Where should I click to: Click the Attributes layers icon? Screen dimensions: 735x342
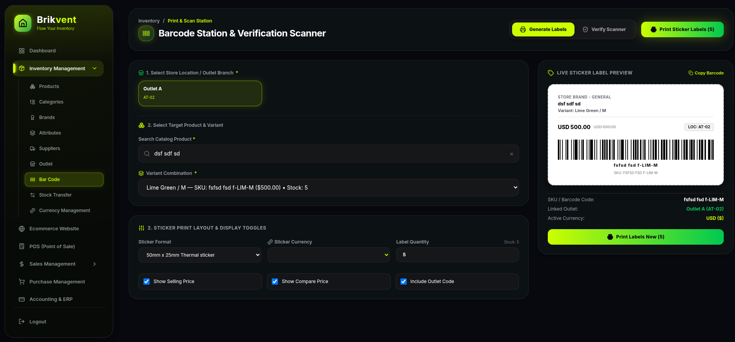coord(33,133)
